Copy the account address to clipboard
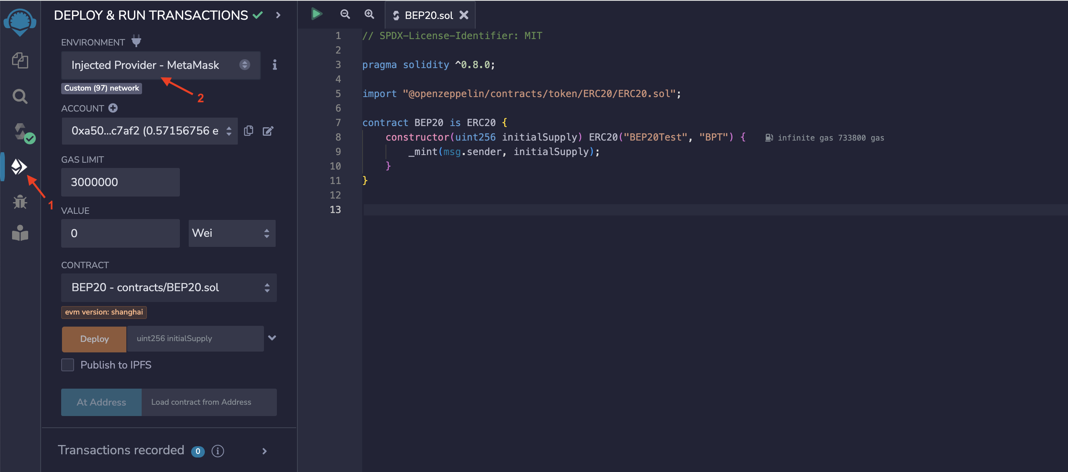Screen dimensions: 1068x472 coord(249,130)
